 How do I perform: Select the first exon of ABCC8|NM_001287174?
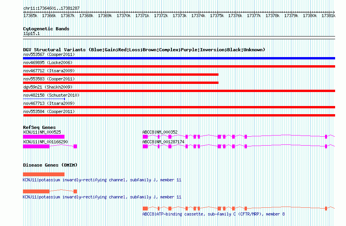(145, 146)
